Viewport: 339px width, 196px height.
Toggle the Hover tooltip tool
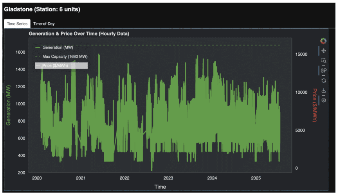(323, 100)
